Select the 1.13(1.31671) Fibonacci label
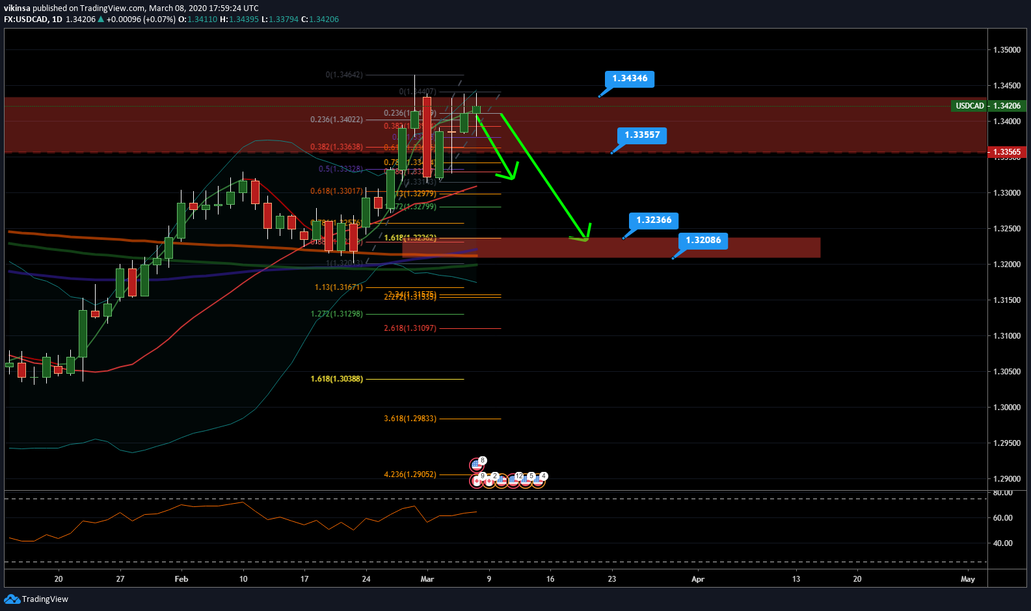1031x611 pixels. tap(338, 287)
